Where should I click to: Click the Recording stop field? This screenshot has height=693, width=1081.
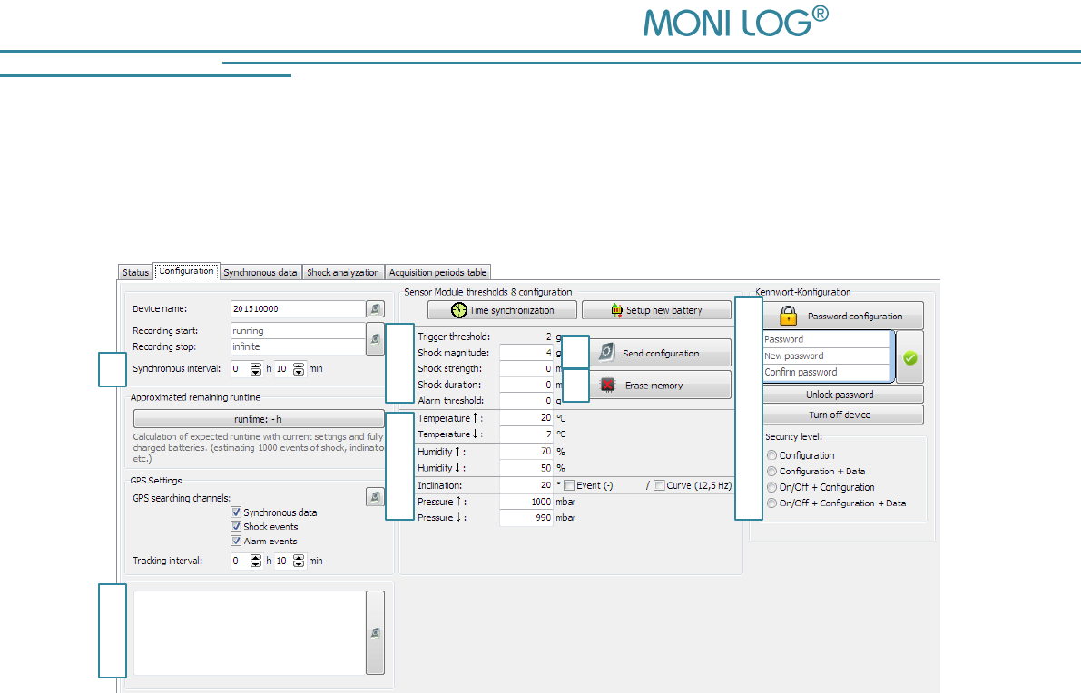pos(298,346)
